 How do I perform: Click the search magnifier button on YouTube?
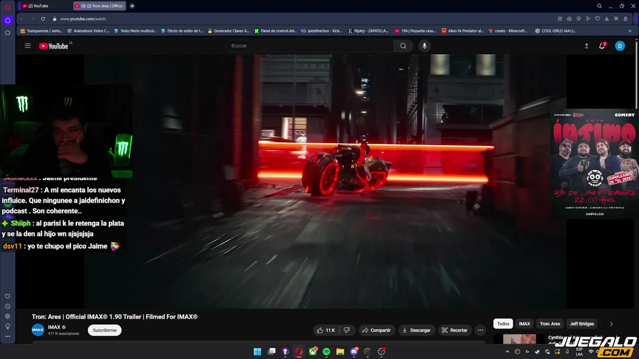coord(403,46)
